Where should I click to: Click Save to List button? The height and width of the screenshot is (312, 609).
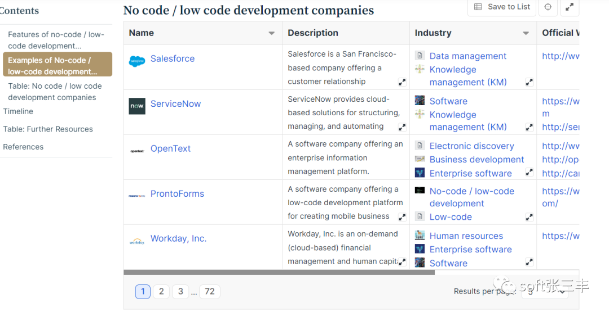(502, 7)
